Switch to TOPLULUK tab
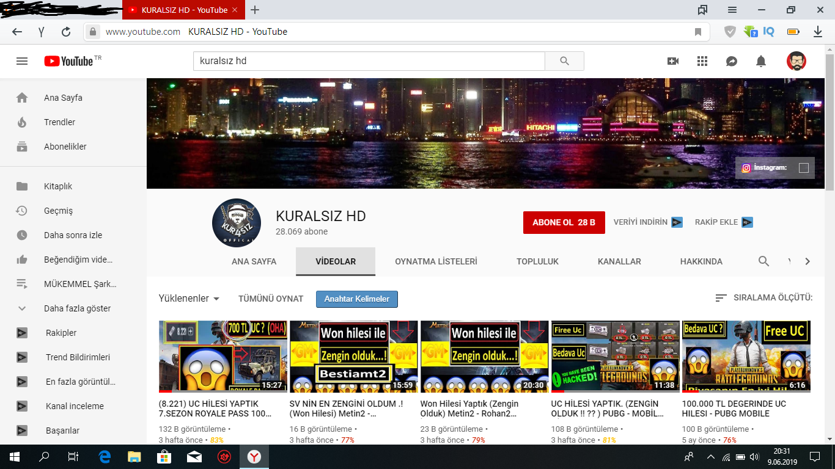Screen dimensions: 835x469 pyautogui.click(x=537, y=261)
